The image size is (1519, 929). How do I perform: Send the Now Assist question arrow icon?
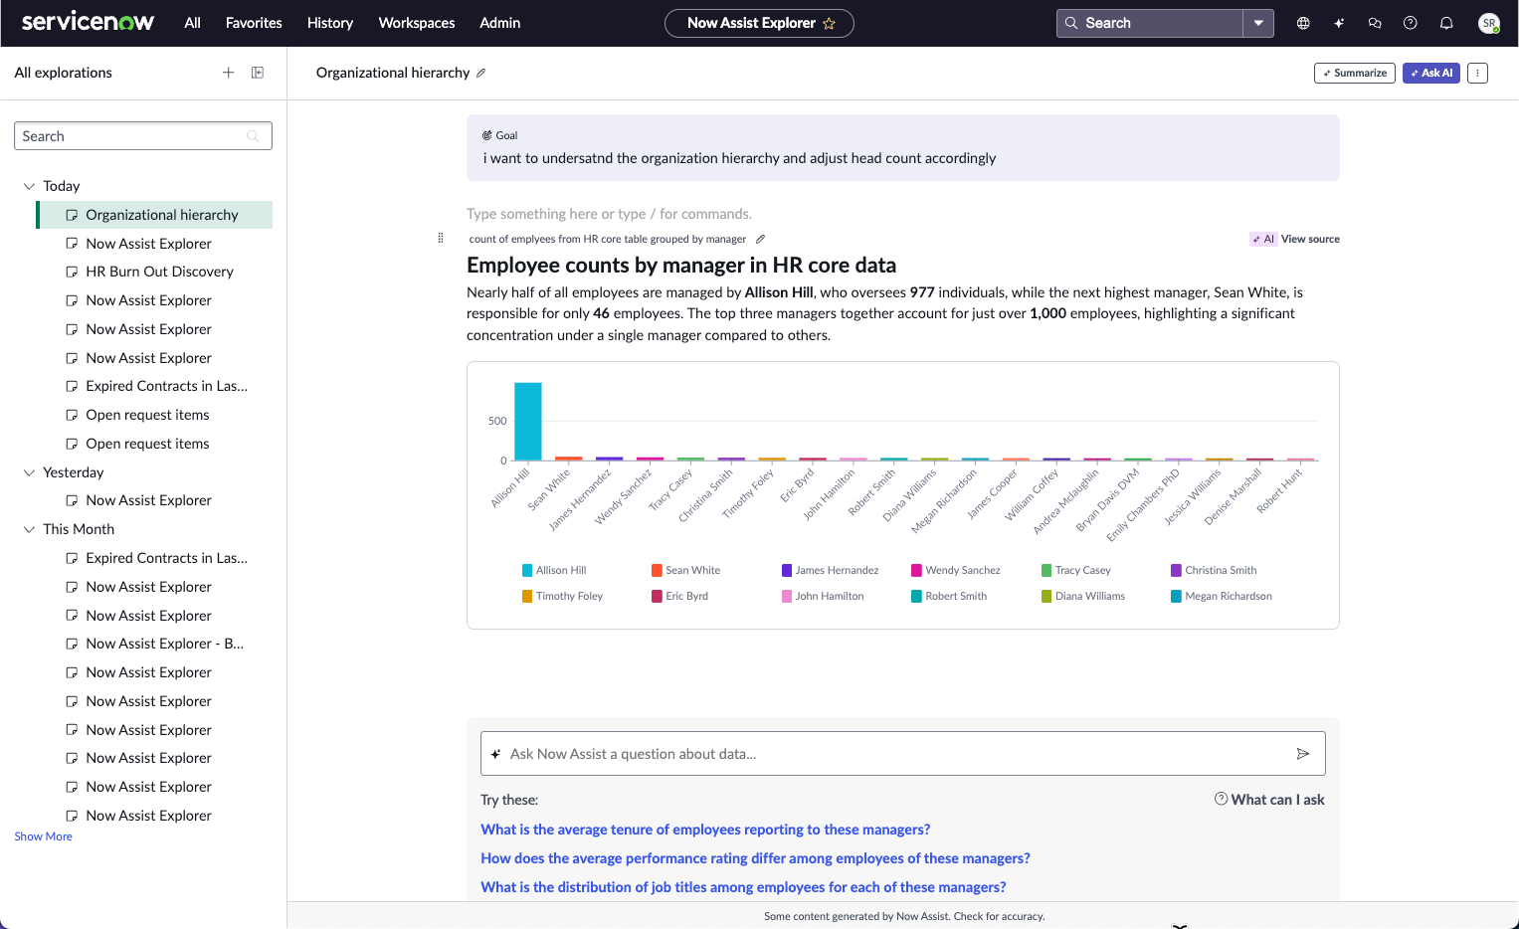1303,754
